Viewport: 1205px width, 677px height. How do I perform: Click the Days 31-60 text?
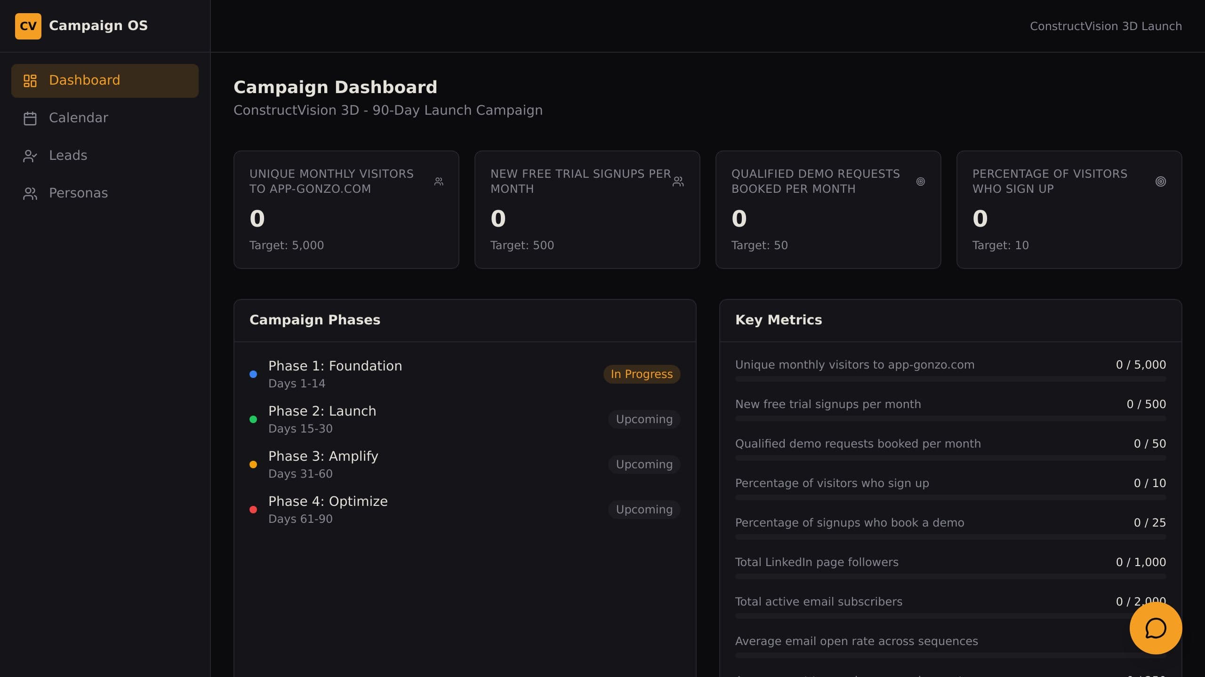[300, 474]
